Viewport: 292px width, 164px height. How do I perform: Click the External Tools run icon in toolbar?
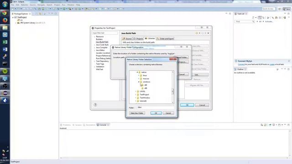70,9
